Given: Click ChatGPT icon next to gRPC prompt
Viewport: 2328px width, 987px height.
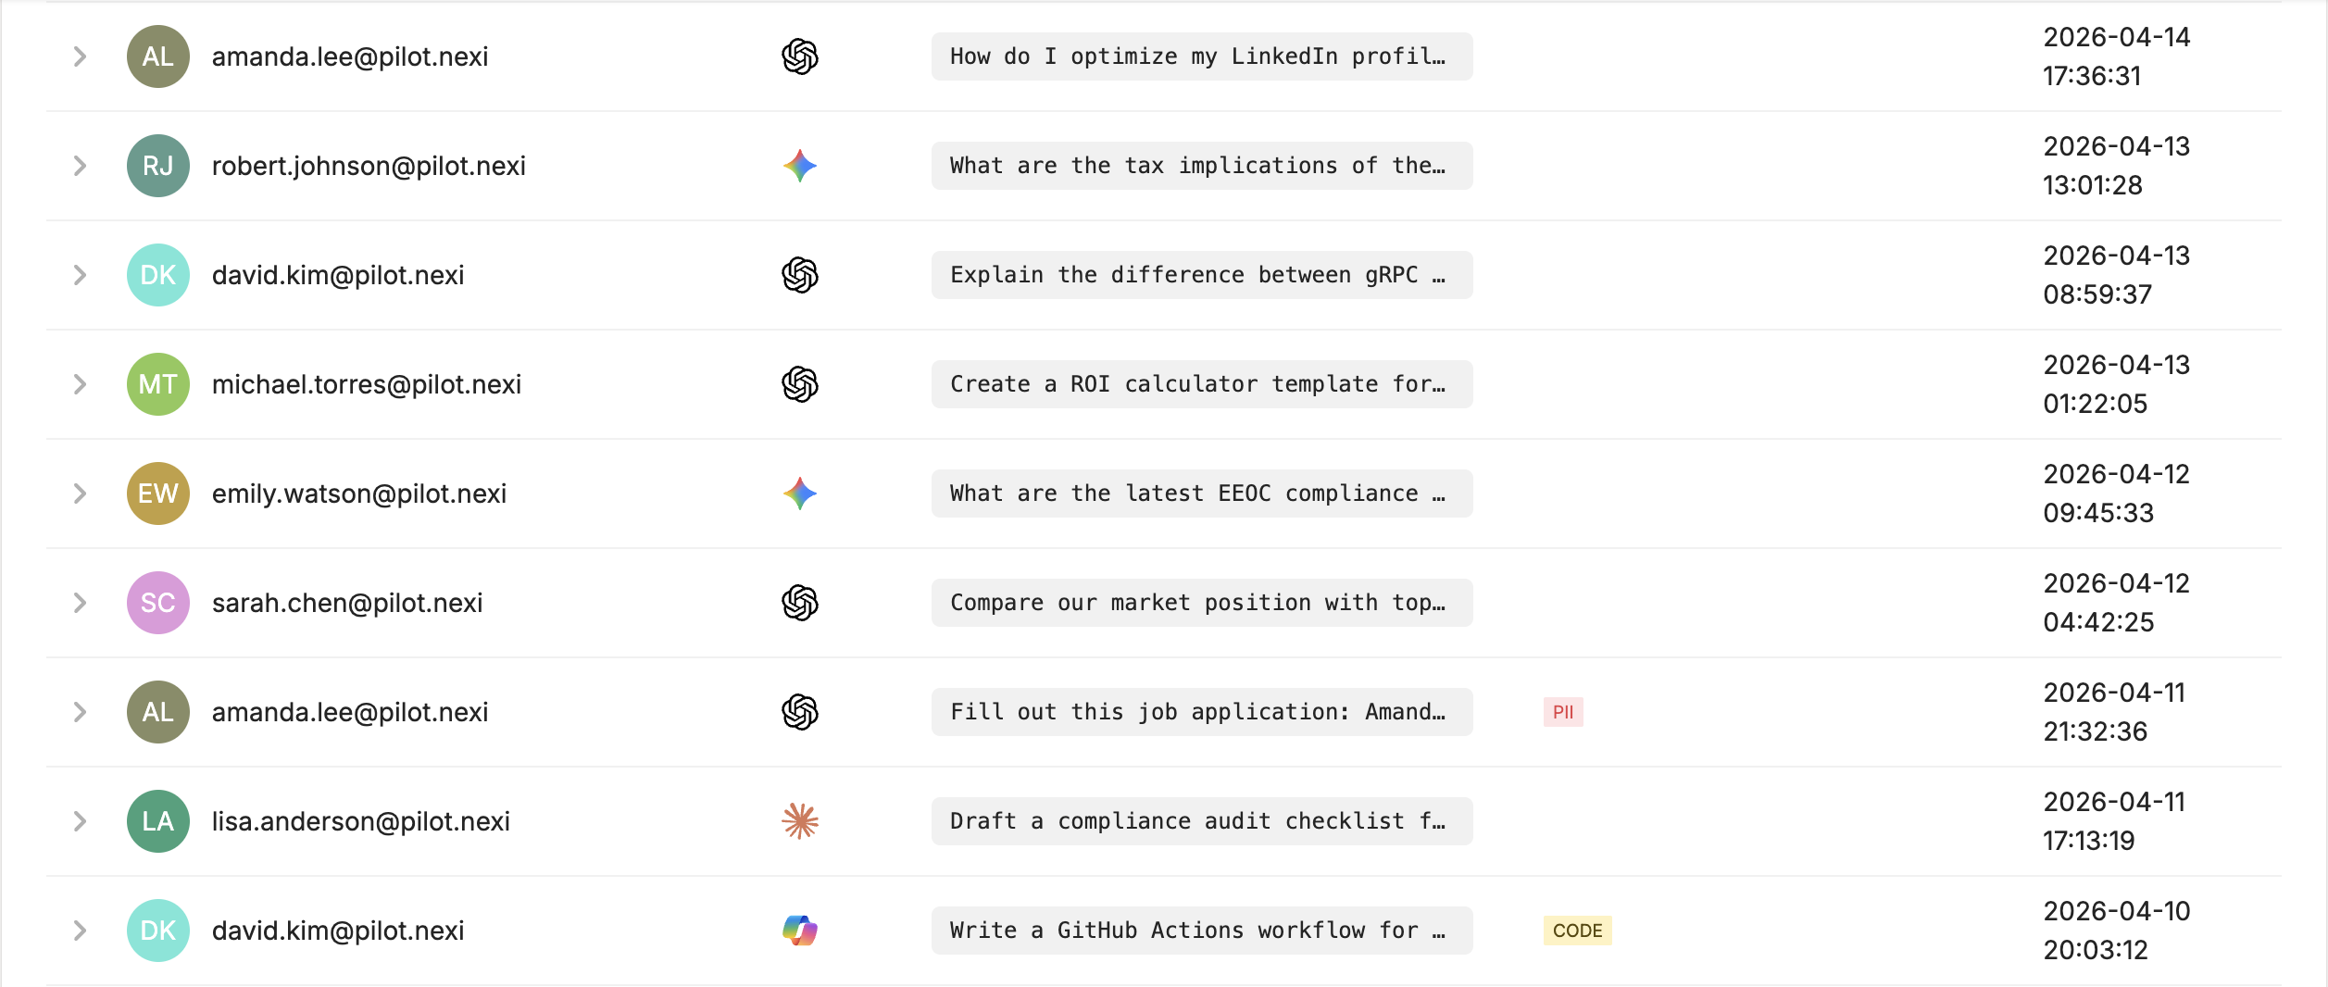Looking at the screenshot, I should (x=799, y=275).
